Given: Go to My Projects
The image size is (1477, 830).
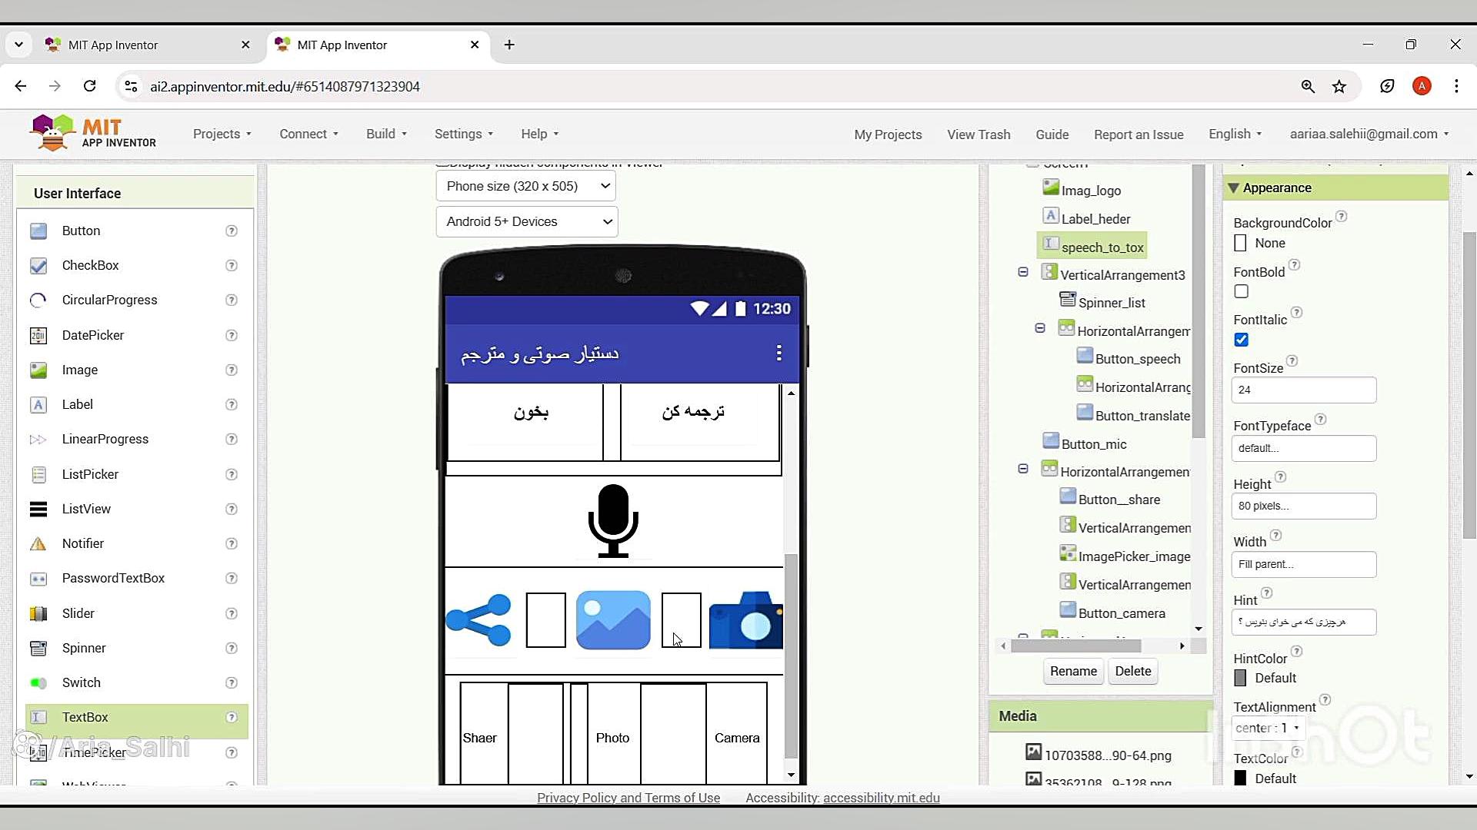Looking at the screenshot, I should [888, 134].
